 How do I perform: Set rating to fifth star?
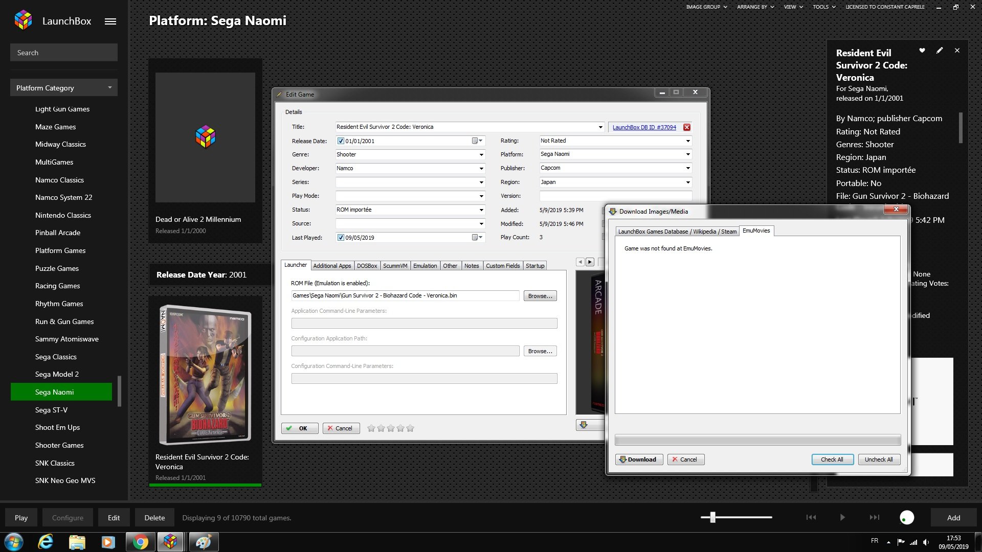tap(410, 428)
